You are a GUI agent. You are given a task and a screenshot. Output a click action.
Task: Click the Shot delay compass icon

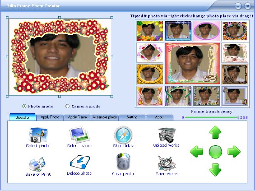pyautogui.click(x=123, y=135)
